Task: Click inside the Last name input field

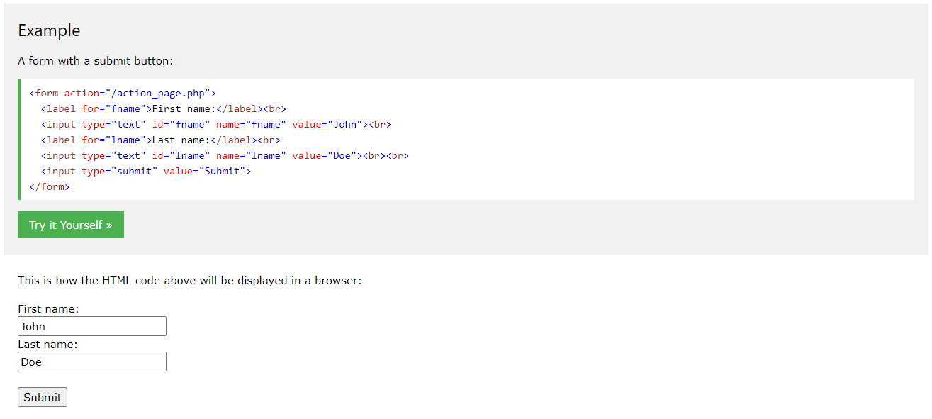Action: click(92, 361)
